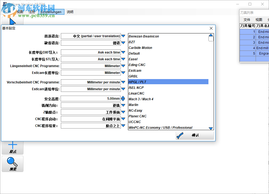
Task: Open the Z轴原点 dropdown
Action: [123, 112]
